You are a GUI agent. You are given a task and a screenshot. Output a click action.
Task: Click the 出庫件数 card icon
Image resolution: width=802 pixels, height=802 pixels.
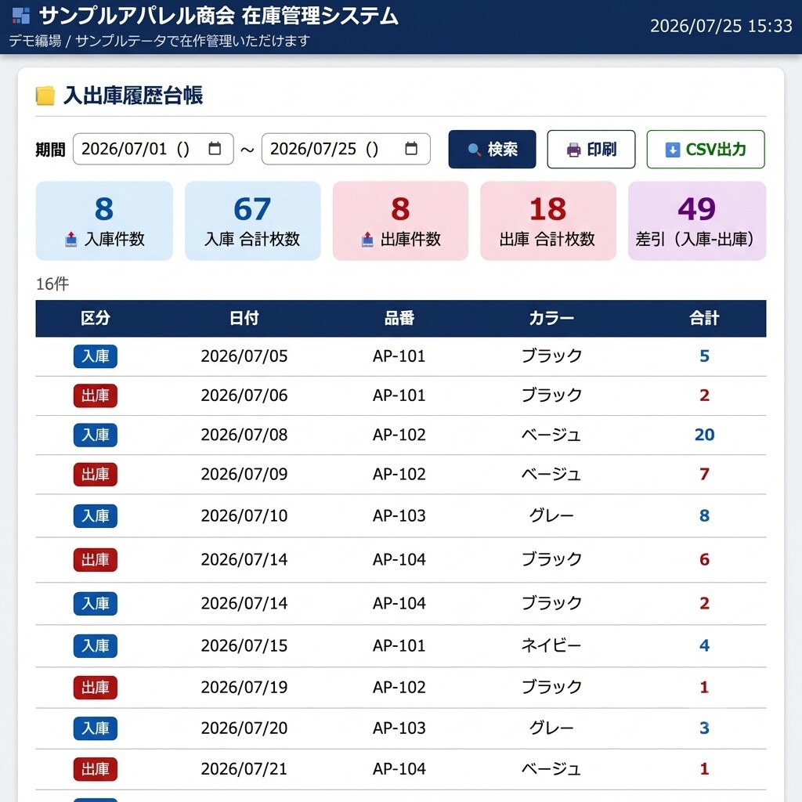[x=367, y=239]
